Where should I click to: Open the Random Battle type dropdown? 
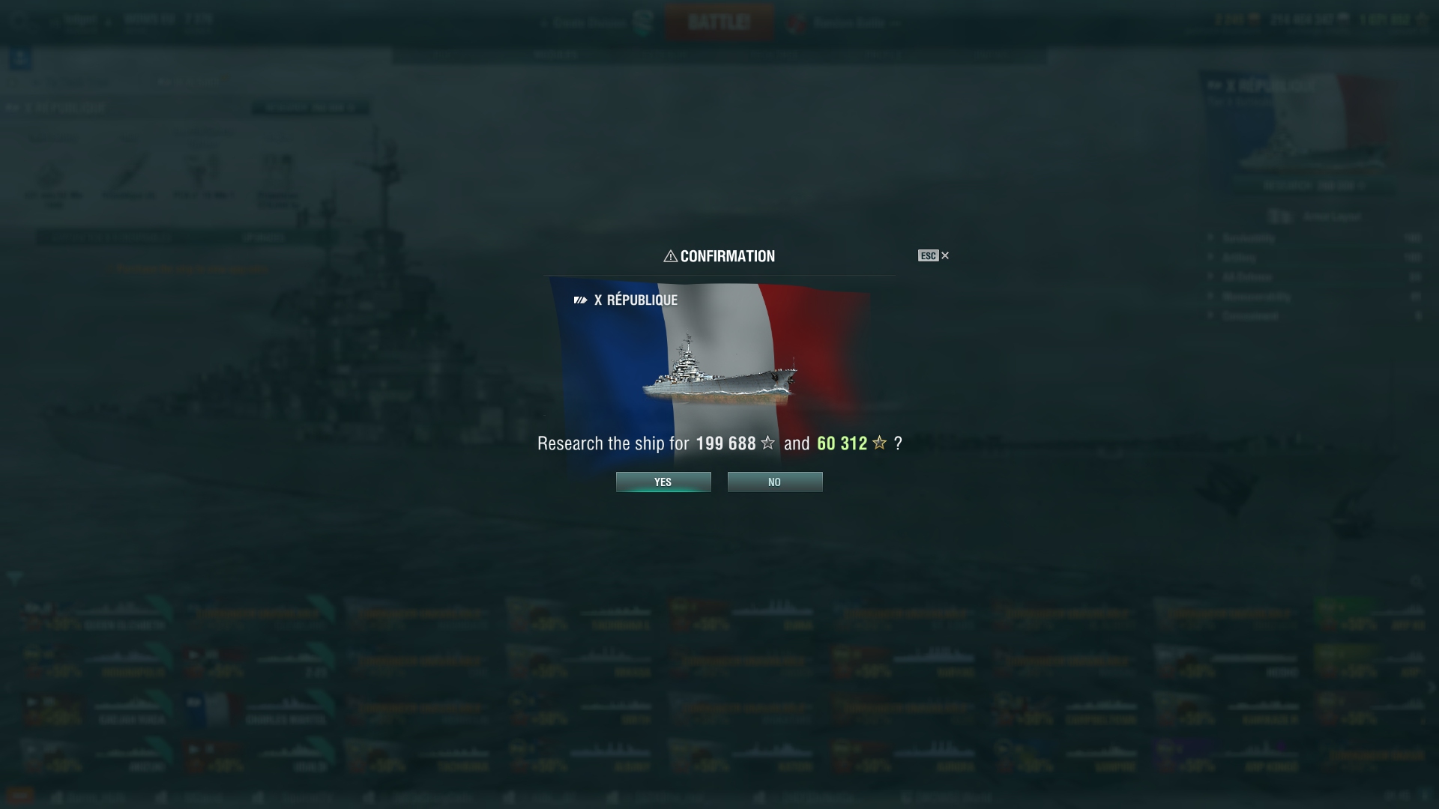[x=848, y=23]
